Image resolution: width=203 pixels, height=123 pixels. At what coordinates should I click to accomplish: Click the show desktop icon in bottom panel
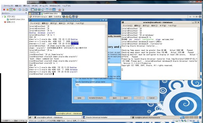pyautogui.click(x=30, y=118)
